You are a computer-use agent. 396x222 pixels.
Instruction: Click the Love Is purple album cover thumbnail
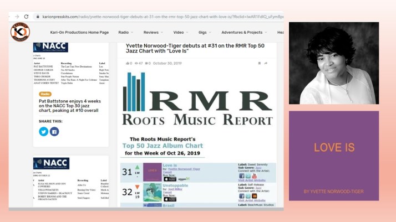[153, 172]
